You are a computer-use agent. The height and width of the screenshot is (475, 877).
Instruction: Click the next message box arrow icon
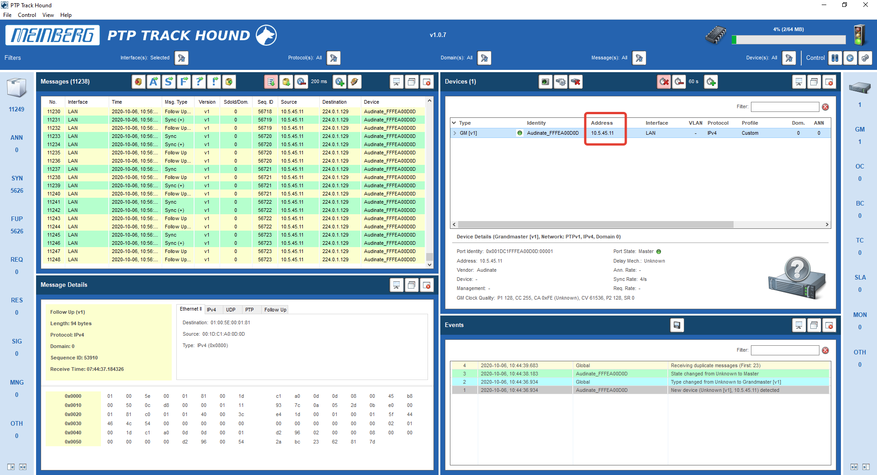point(229,82)
